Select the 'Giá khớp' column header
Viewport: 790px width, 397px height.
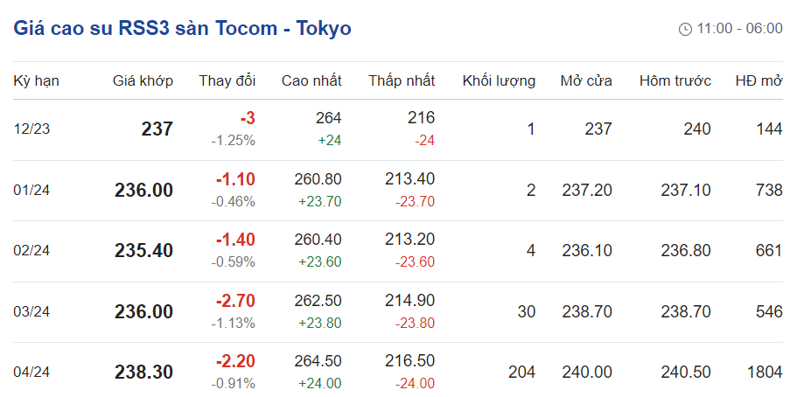tap(143, 80)
